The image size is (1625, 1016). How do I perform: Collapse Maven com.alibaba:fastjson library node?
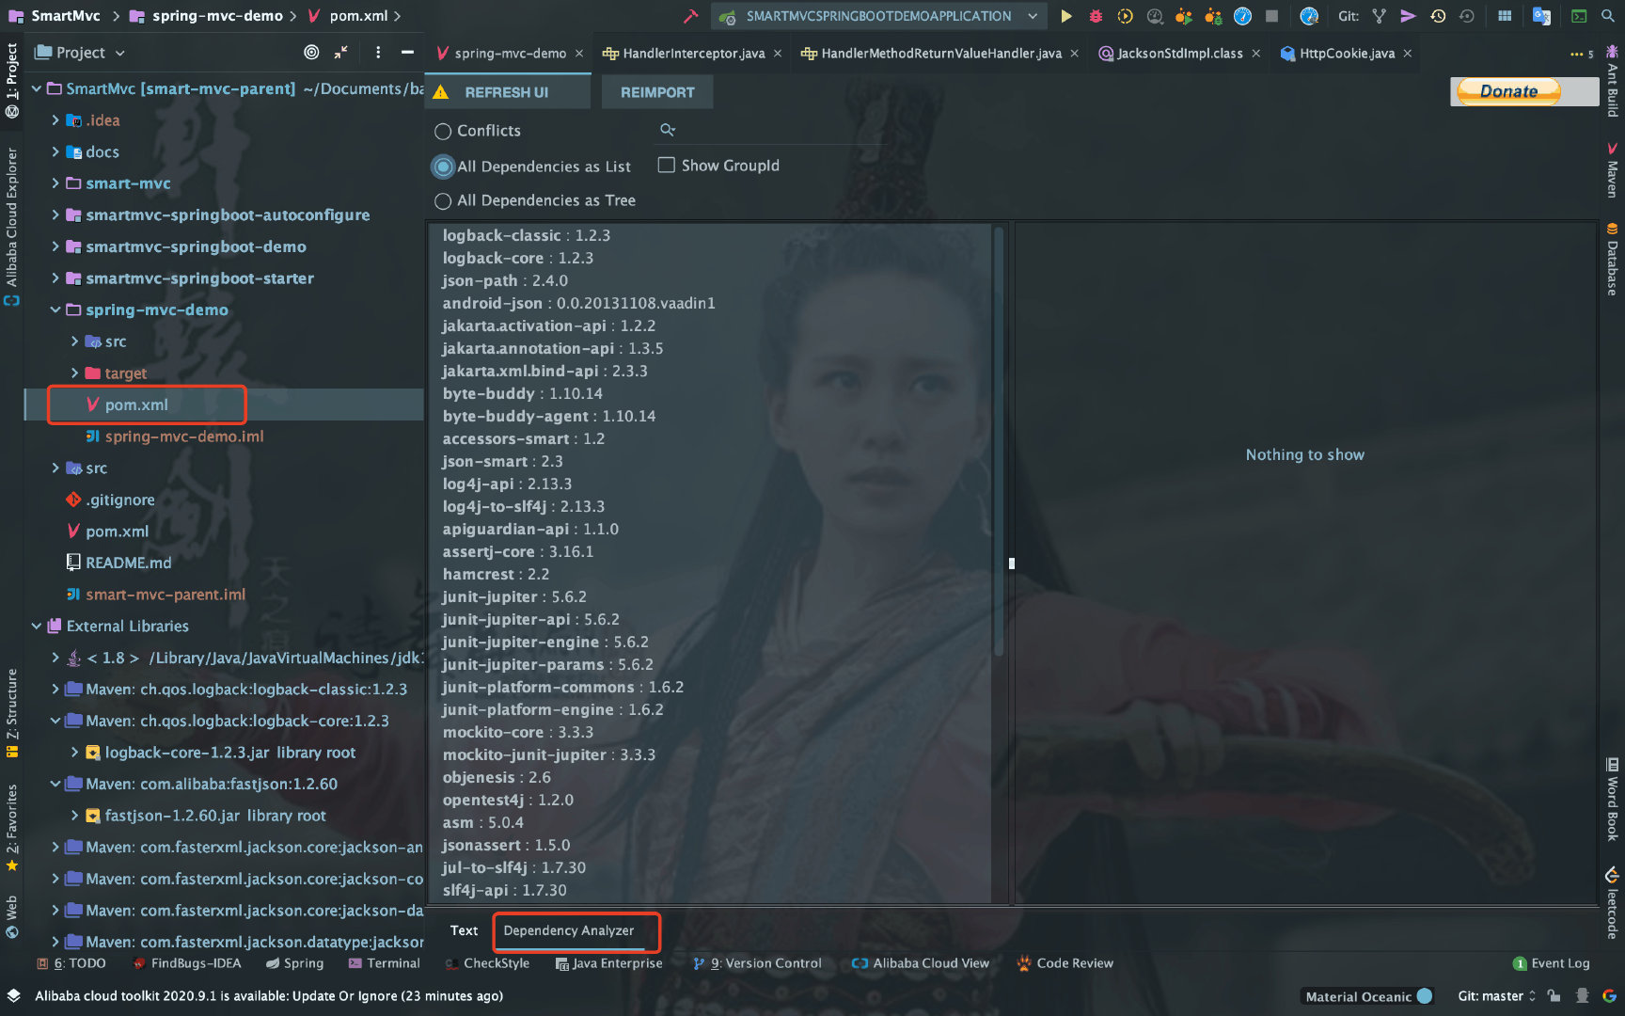click(x=55, y=784)
